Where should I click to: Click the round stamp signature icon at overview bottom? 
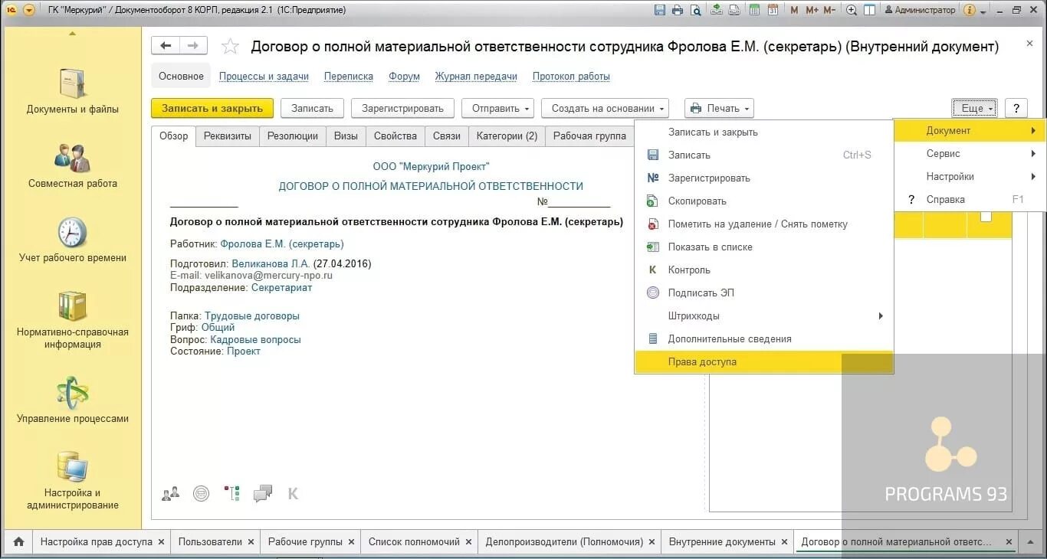pyautogui.click(x=201, y=494)
